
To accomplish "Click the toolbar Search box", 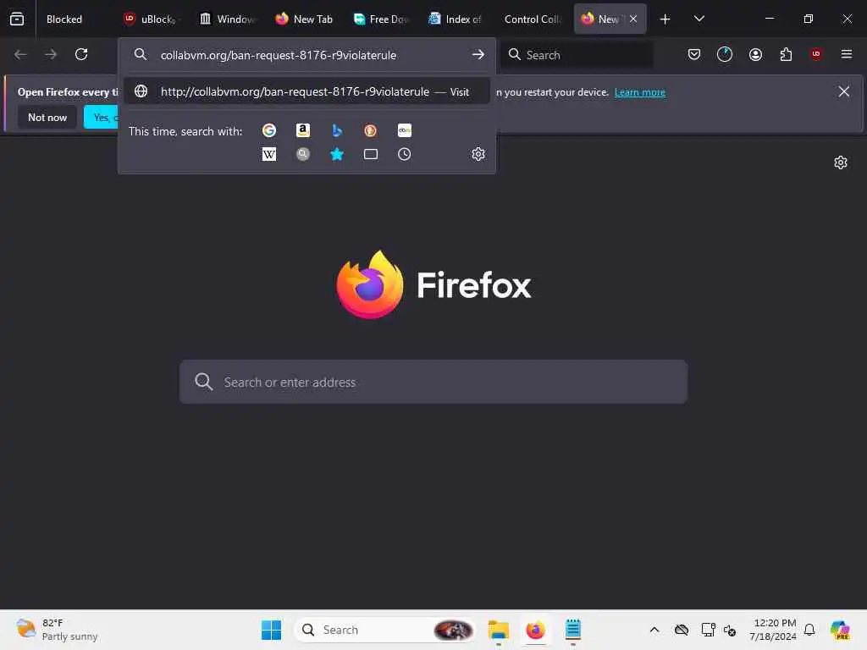I will (x=577, y=55).
